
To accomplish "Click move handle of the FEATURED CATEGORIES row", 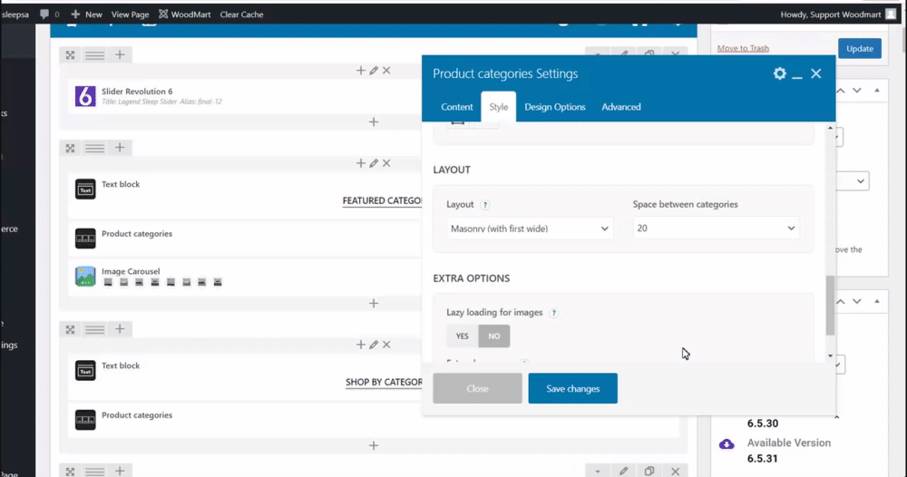I will pos(70,148).
